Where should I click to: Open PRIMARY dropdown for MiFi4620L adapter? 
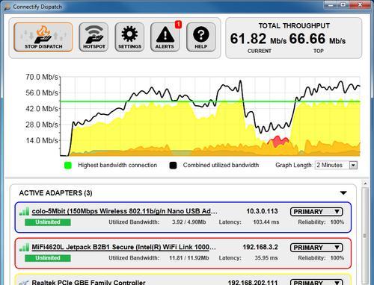[x=316, y=248]
